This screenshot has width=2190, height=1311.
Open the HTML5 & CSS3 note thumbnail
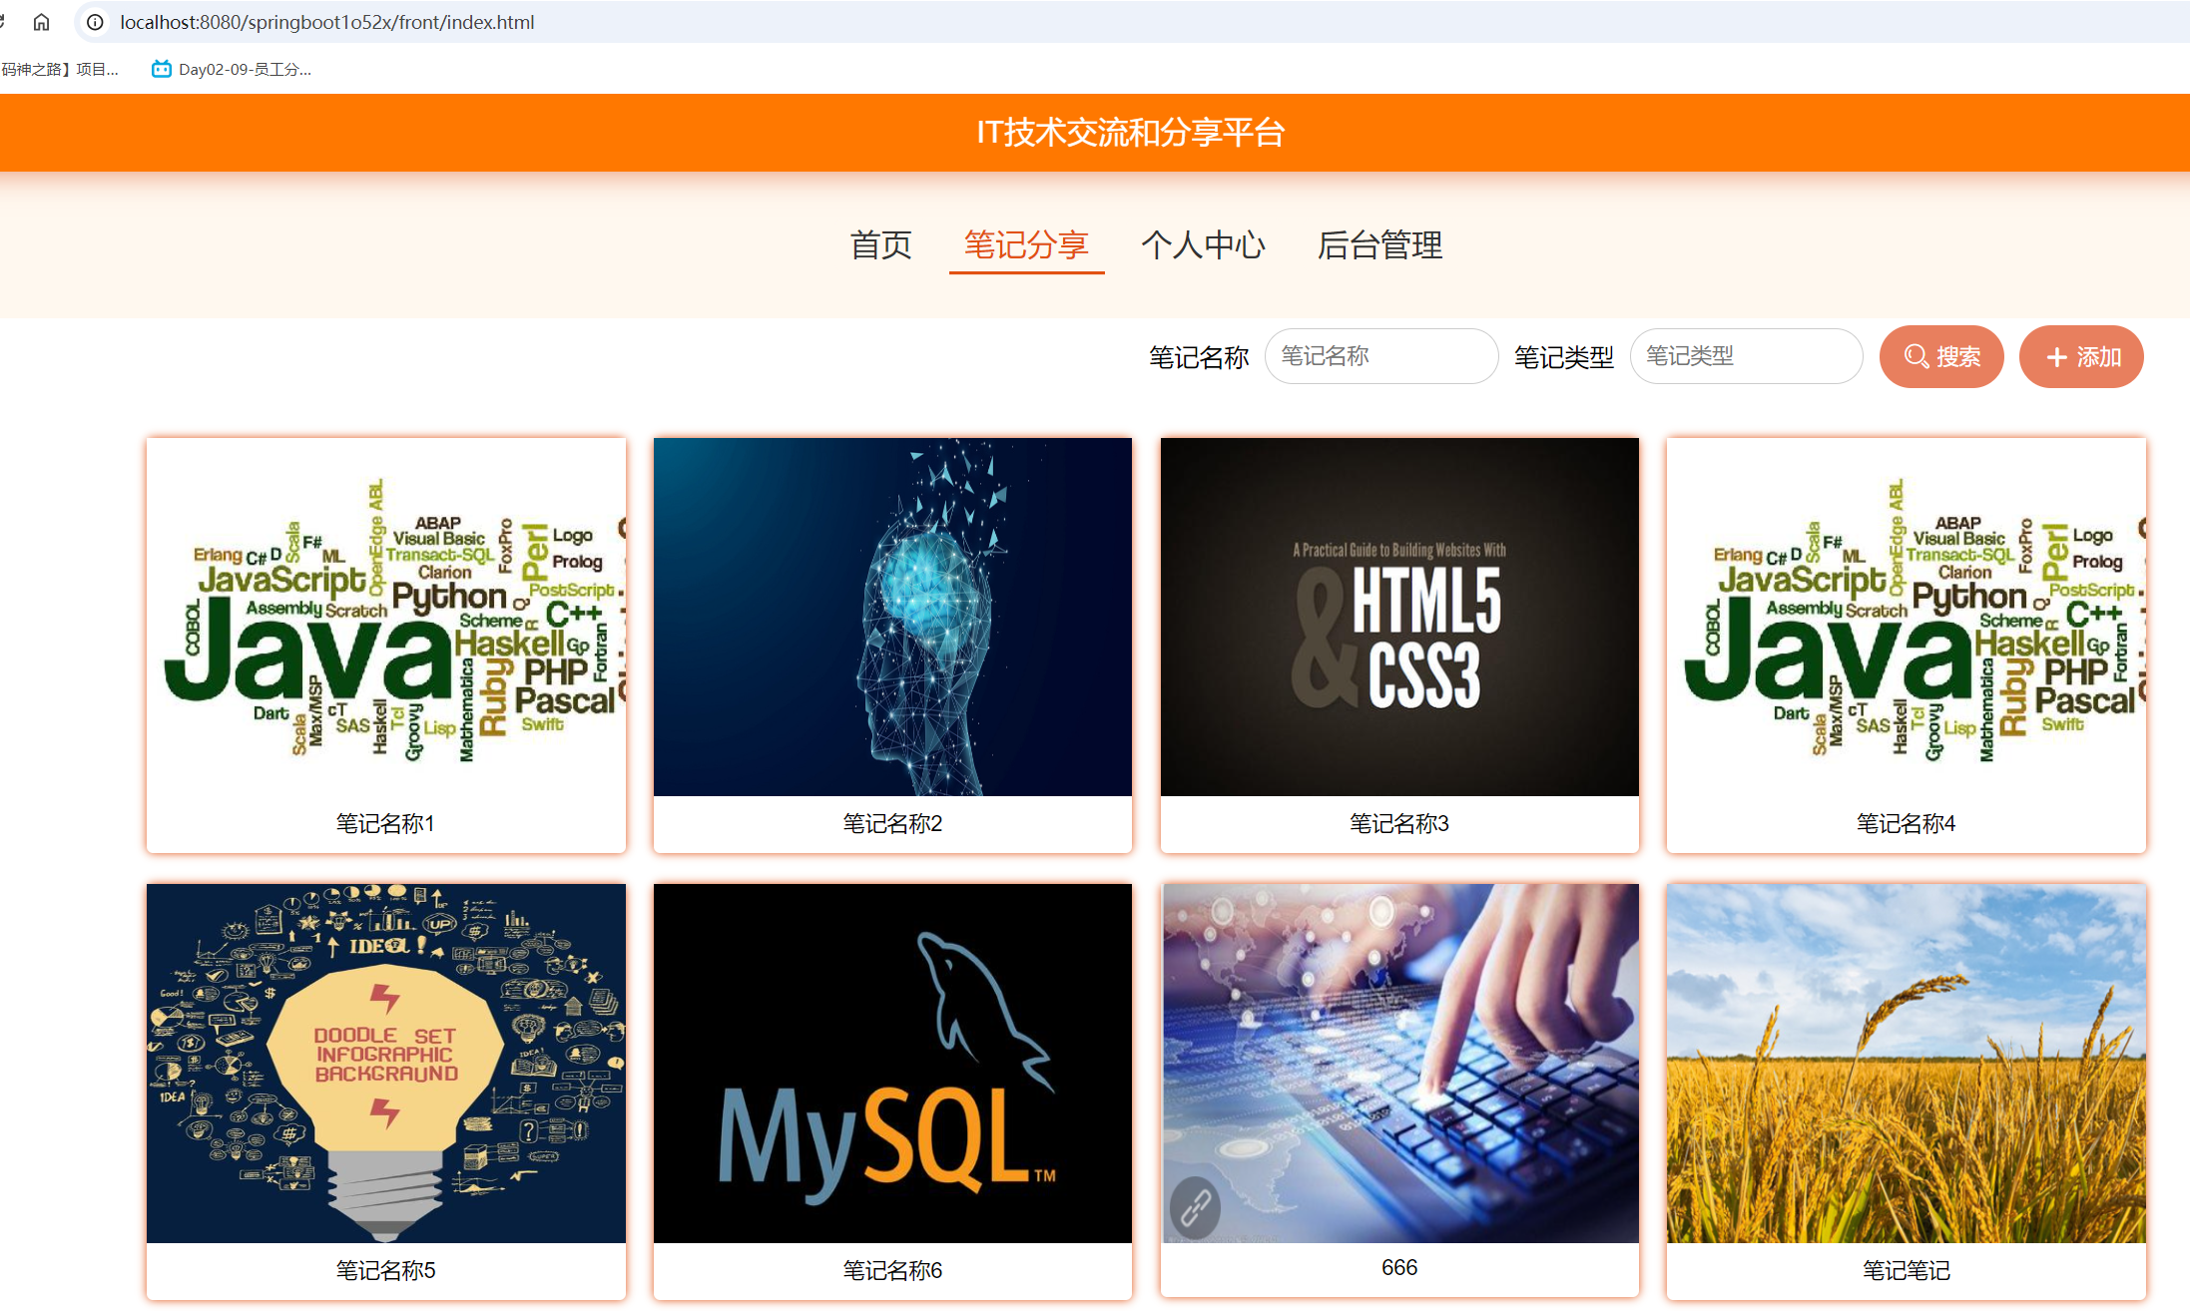tap(1399, 617)
